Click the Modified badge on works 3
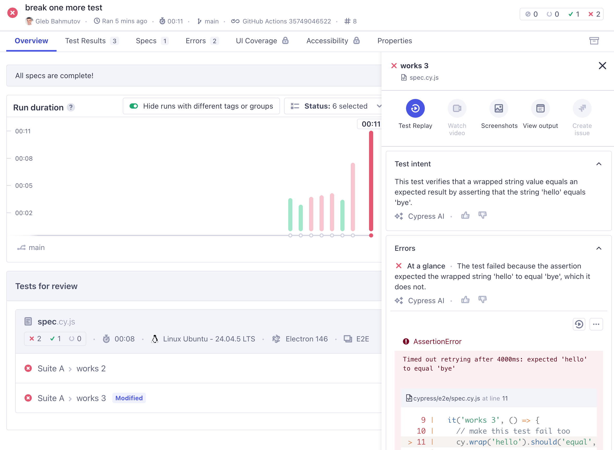This screenshot has width=614, height=450. [x=129, y=398]
